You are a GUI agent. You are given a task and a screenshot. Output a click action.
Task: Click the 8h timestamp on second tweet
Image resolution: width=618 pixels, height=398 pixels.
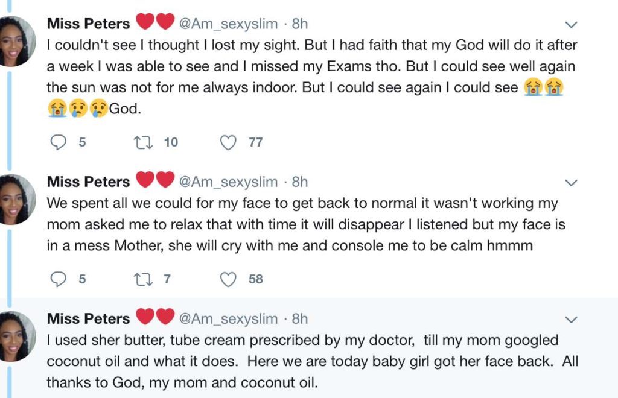click(300, 182)
